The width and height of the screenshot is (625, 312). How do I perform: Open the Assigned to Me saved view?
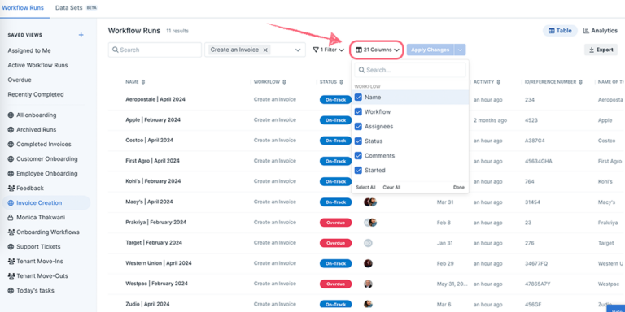(29, 50)
